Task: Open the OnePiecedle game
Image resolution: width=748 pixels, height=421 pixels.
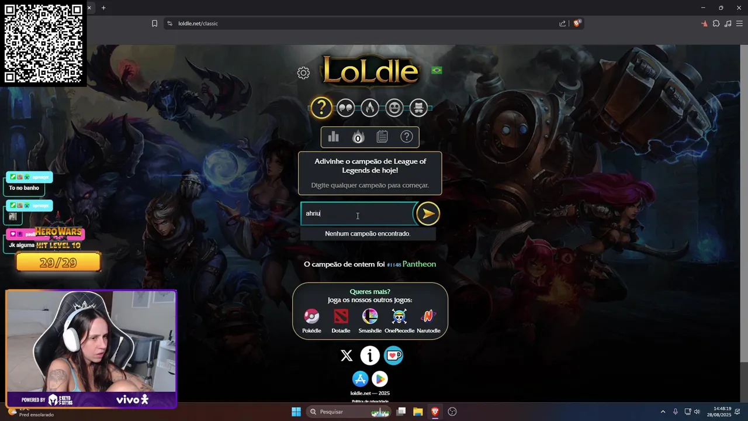Action: tap(399, 320)
